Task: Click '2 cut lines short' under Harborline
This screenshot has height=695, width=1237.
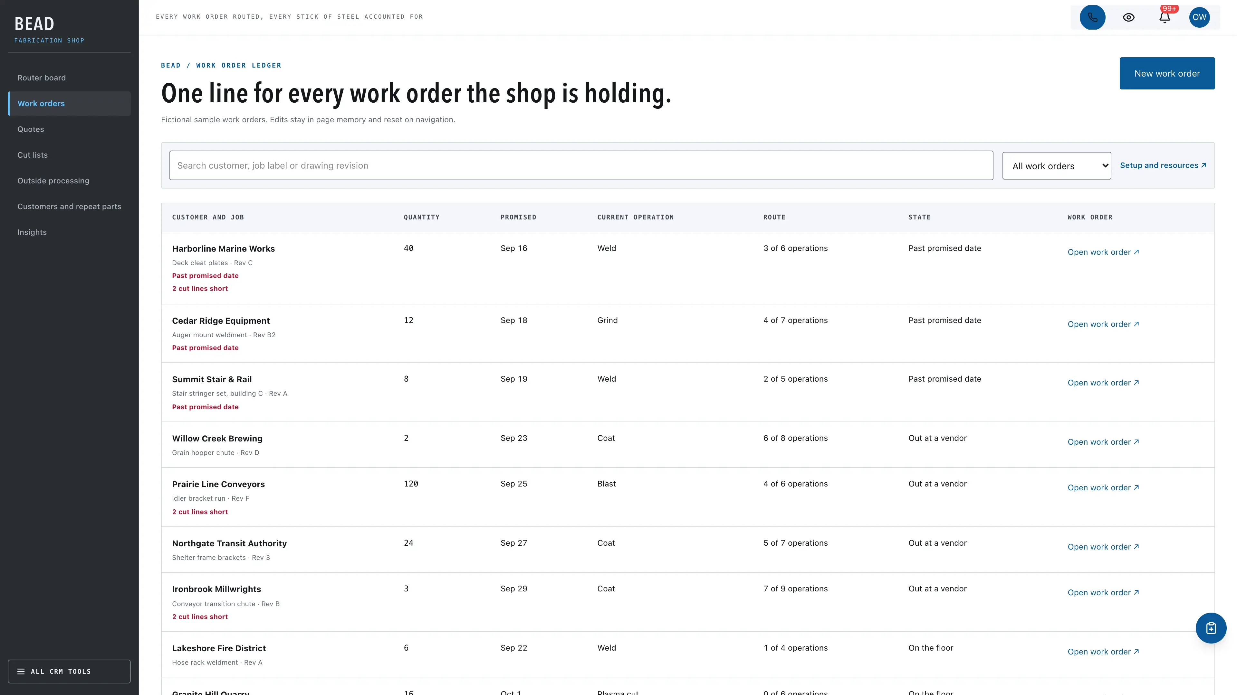Action: pyautogui.click(x=200, y=288)
